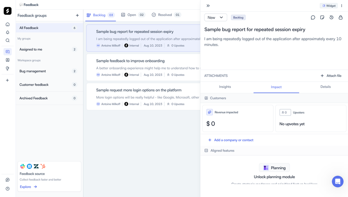Click the Backlog tag in detail panel
The height and width of the screenshot is (197, 348).
click(x=238, y=18)
